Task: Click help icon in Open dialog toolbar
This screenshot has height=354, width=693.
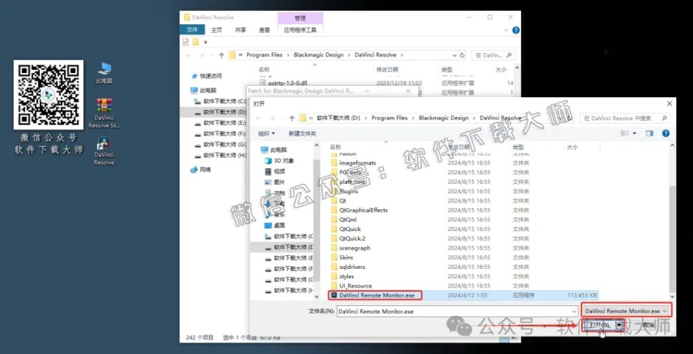Action: point(665,133)
